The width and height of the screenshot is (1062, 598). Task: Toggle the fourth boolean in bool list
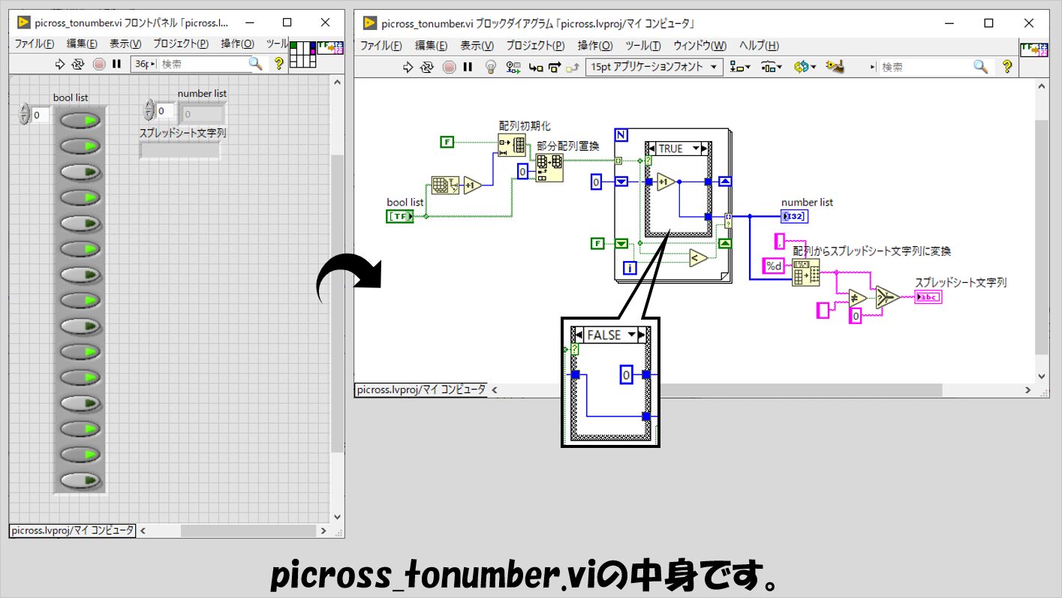tap(80, 197)
